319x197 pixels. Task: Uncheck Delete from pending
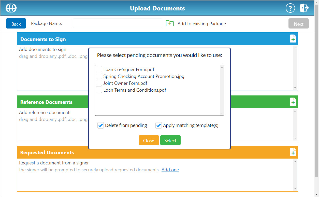coord(101,125)
